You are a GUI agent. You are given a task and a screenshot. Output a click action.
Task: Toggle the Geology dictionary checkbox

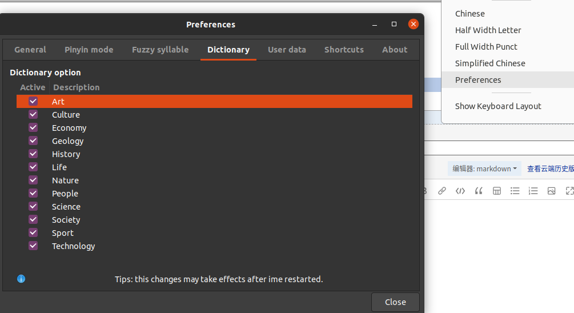(33, 141)
